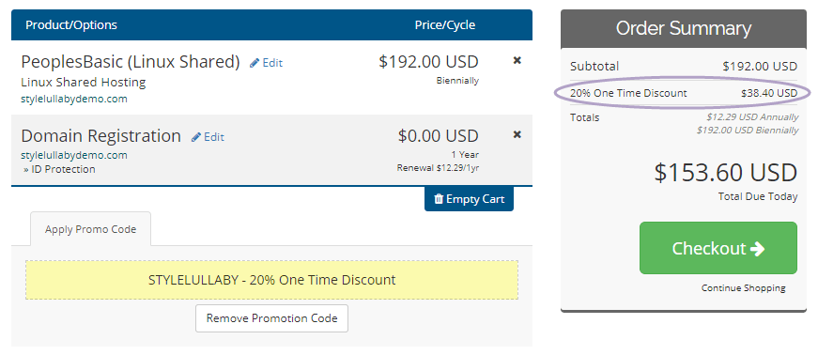This screenshot has height=355, width=818.
Task: Click pencil icon next to PeoplesBasic Edit
Action: click(255, 63)
